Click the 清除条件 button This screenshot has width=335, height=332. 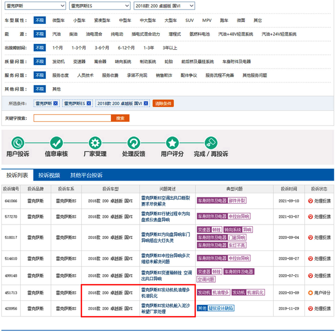tap(163, 103)
